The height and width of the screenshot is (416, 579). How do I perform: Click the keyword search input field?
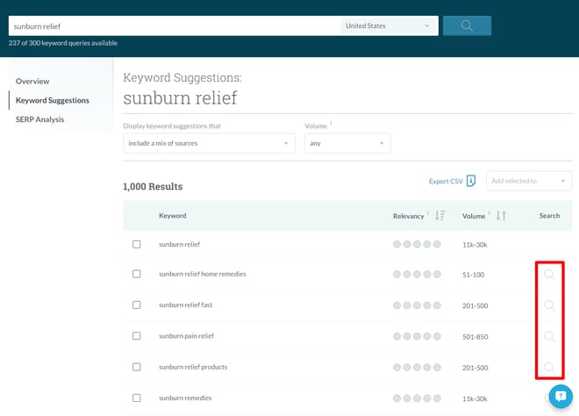175,25
